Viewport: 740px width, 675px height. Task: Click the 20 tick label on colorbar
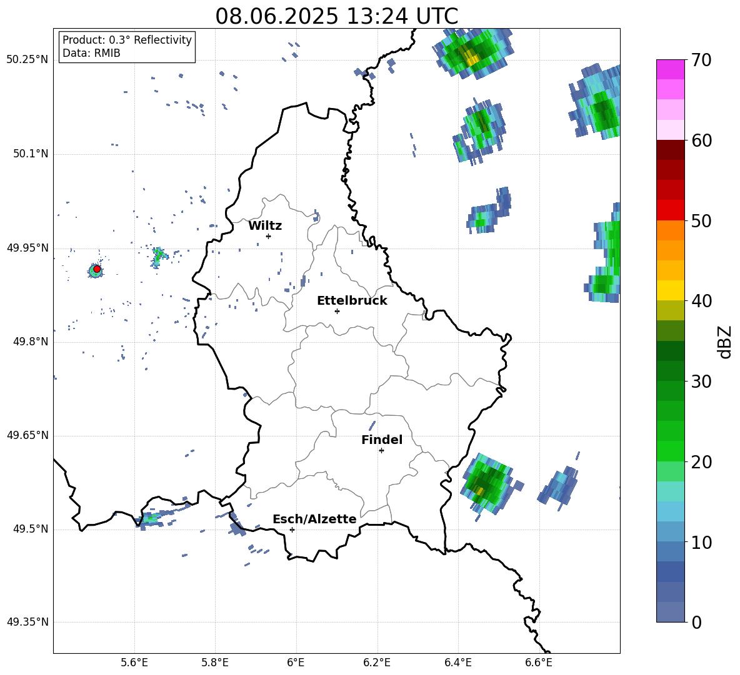pyautogui.click(x=701, y=461)
